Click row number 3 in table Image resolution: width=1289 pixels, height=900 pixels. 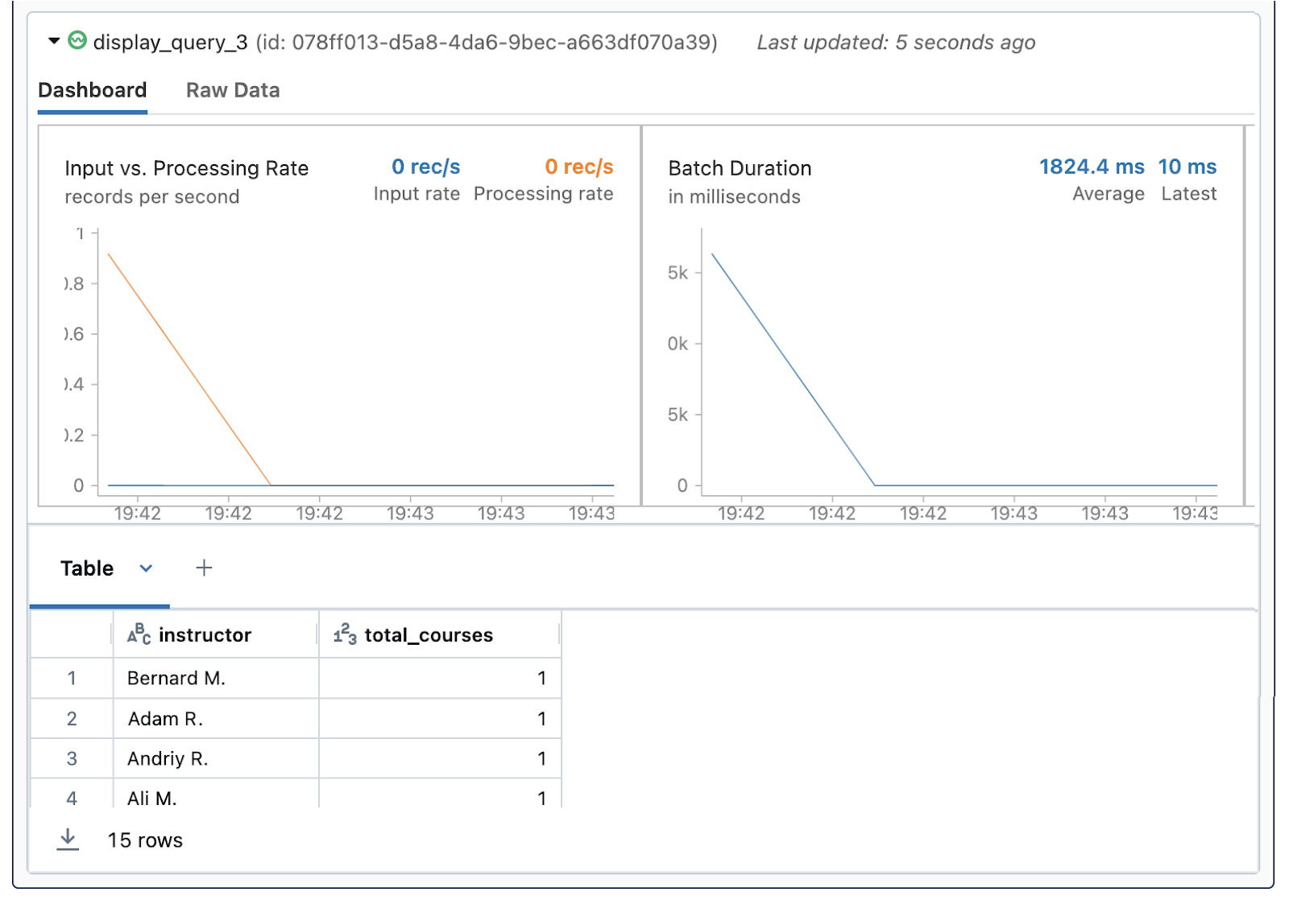[x=72, y=758]
